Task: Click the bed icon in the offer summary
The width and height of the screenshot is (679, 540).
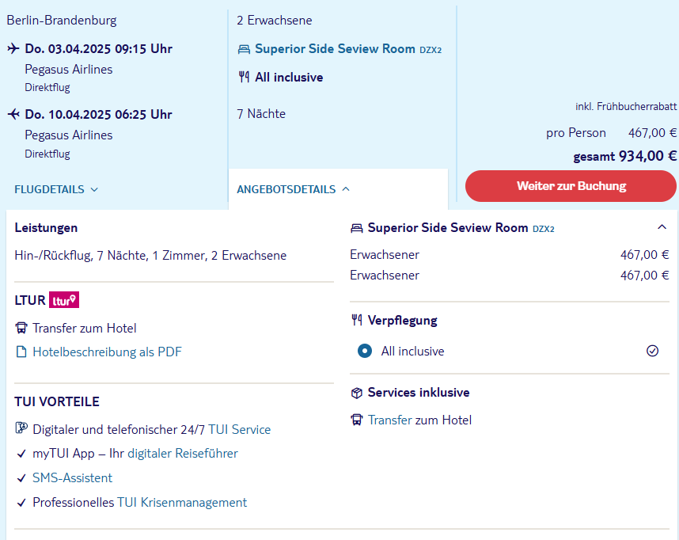Action: [244, 49]
